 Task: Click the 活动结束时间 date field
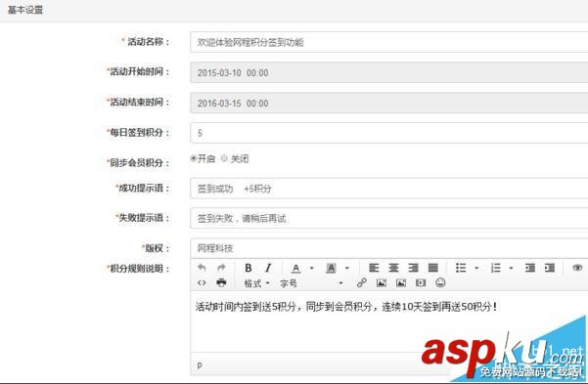(388, 103)
